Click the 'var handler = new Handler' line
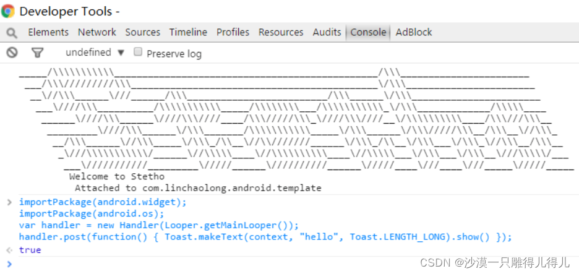The image size is (579, 274). click(x=159, y=225)
